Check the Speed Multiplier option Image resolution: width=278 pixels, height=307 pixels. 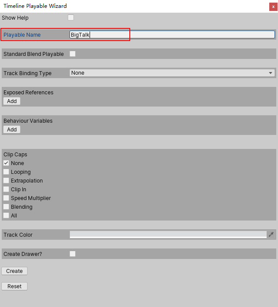[x=6, y=198]
